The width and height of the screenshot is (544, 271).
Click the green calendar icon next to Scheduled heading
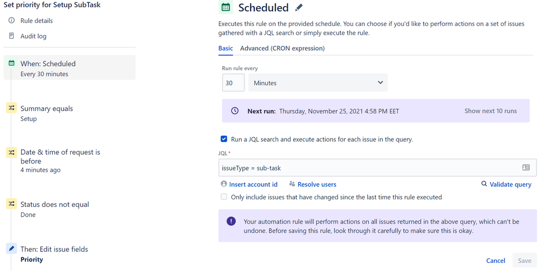225,7
